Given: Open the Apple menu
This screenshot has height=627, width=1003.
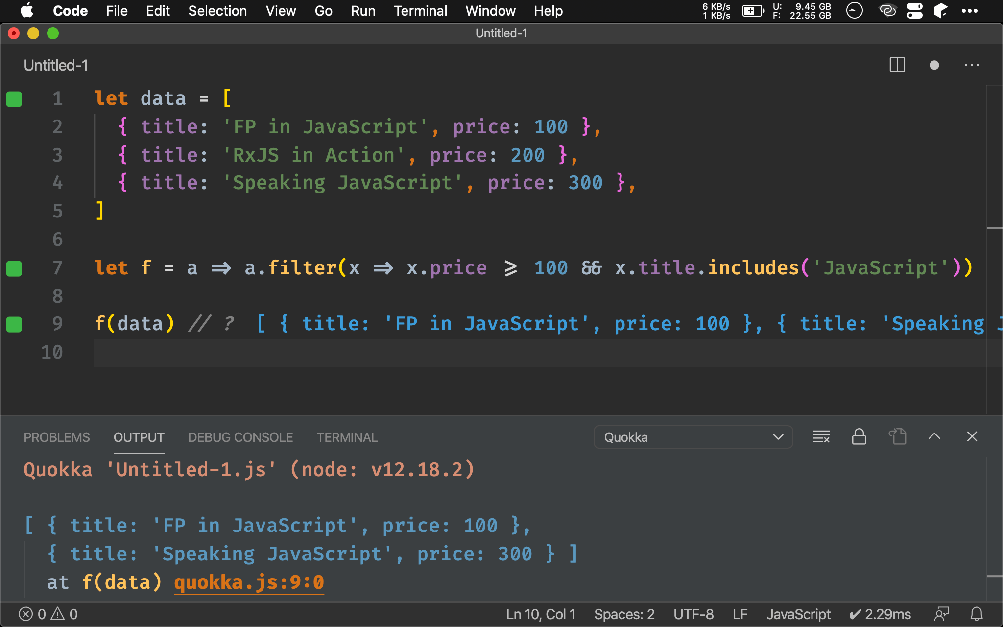Looking at the screenshot, I should point(27,11).
